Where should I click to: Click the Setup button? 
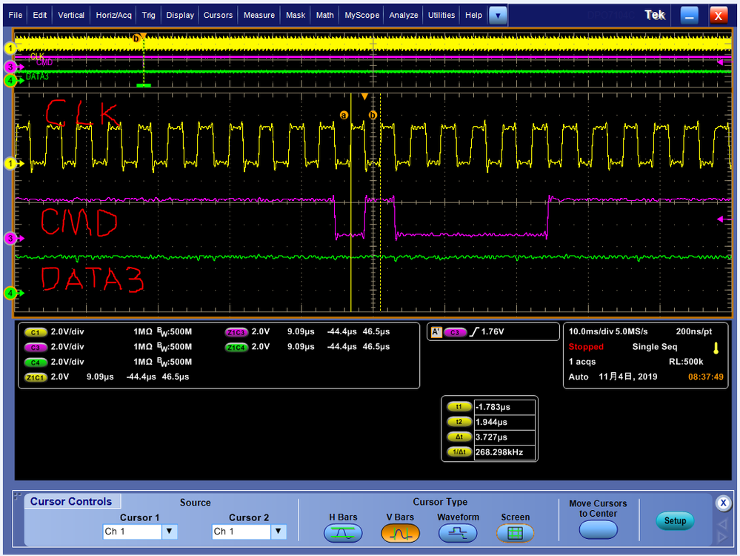click(674, 520)
